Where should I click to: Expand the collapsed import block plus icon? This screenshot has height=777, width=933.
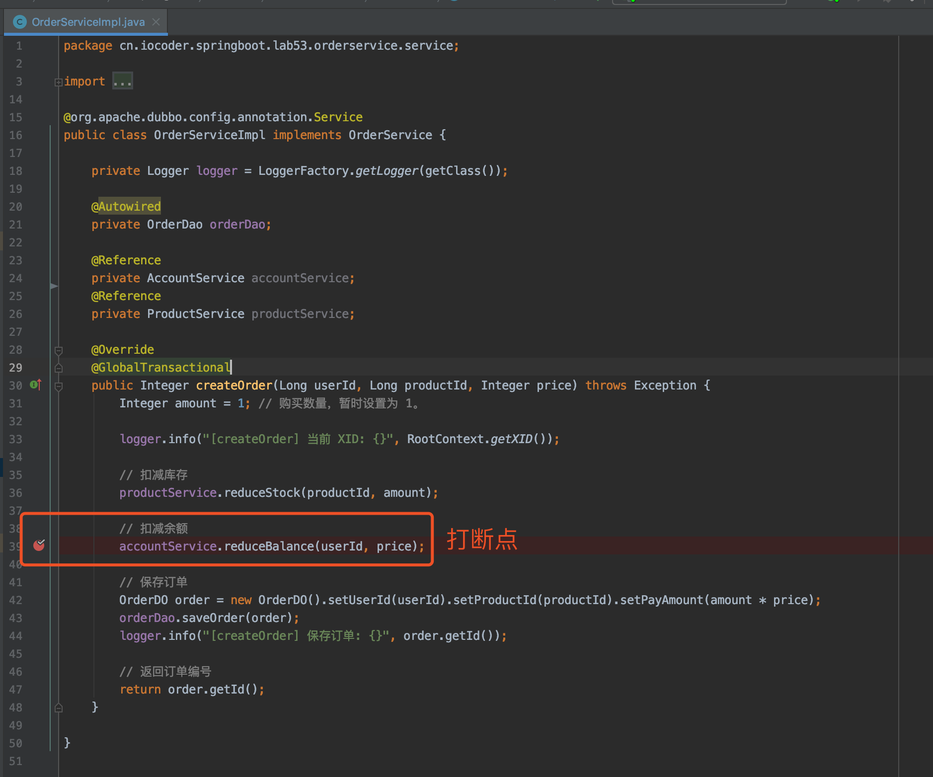[x=58, y=82]
